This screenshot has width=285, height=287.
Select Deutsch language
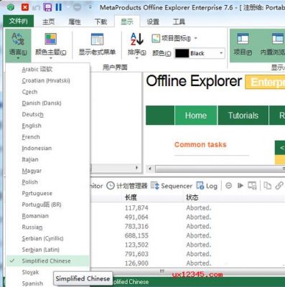(x=48, y=114)
